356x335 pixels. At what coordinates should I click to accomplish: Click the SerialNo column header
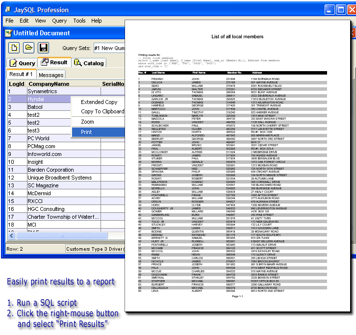coord(113,84)
